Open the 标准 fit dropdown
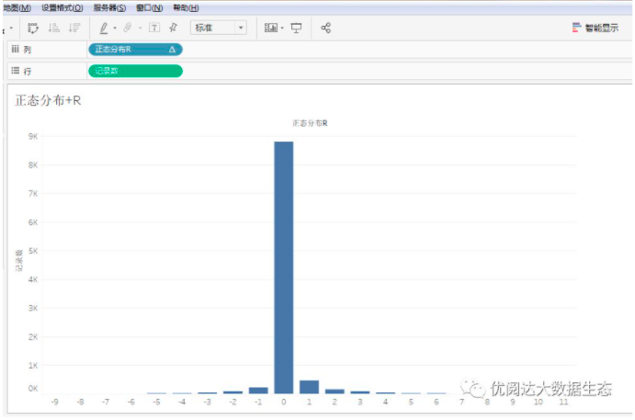The height and width of the screenshot is (420, 635). coord(219,28)
